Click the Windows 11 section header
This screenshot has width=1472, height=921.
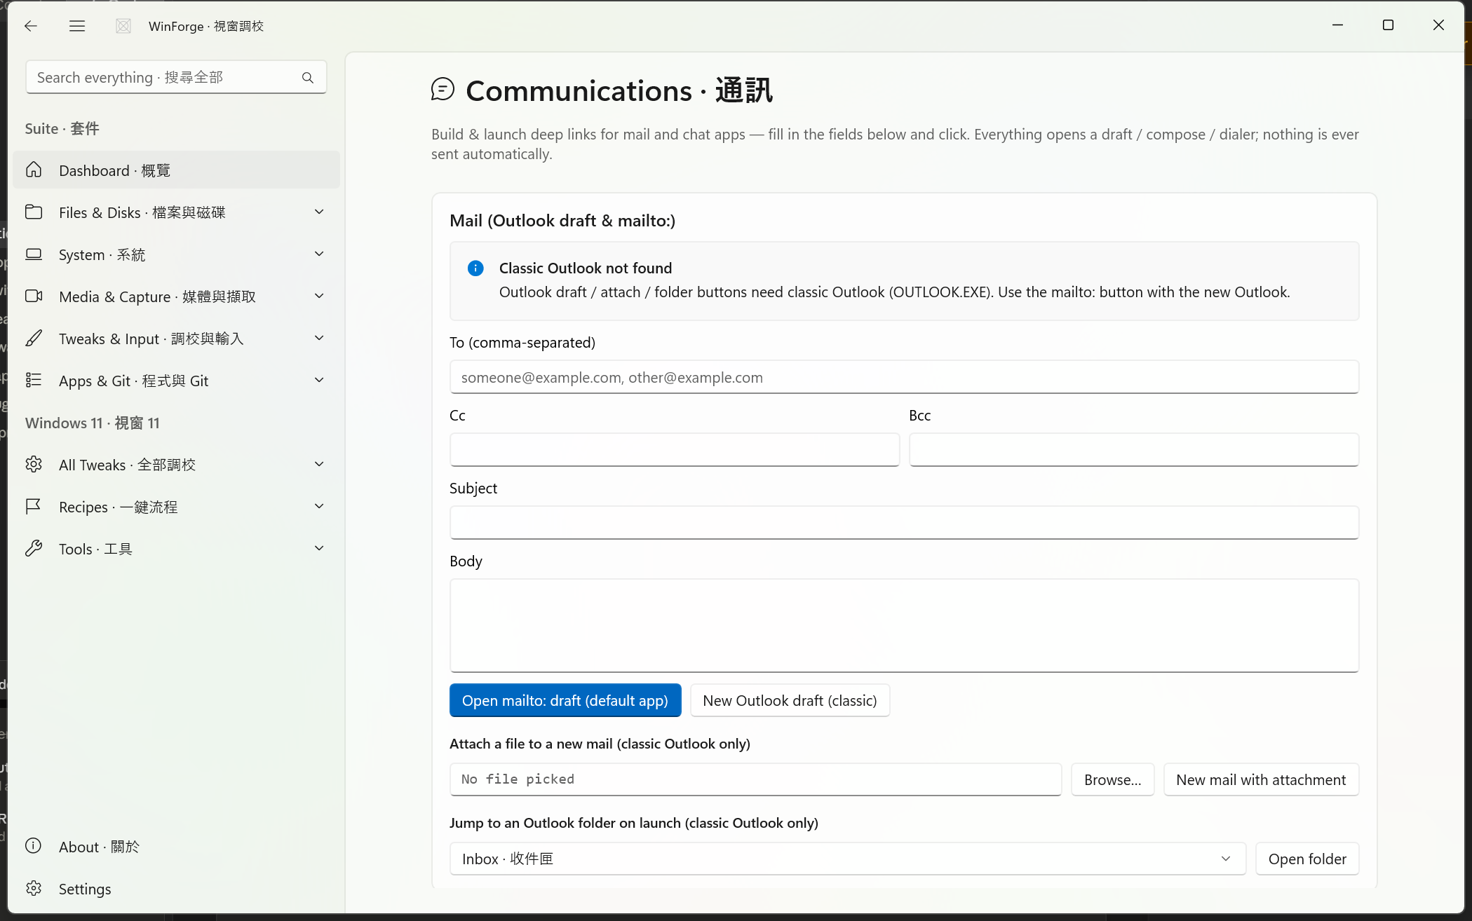tap(93, 423)
